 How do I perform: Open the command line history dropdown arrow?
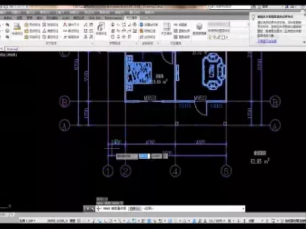243,209
